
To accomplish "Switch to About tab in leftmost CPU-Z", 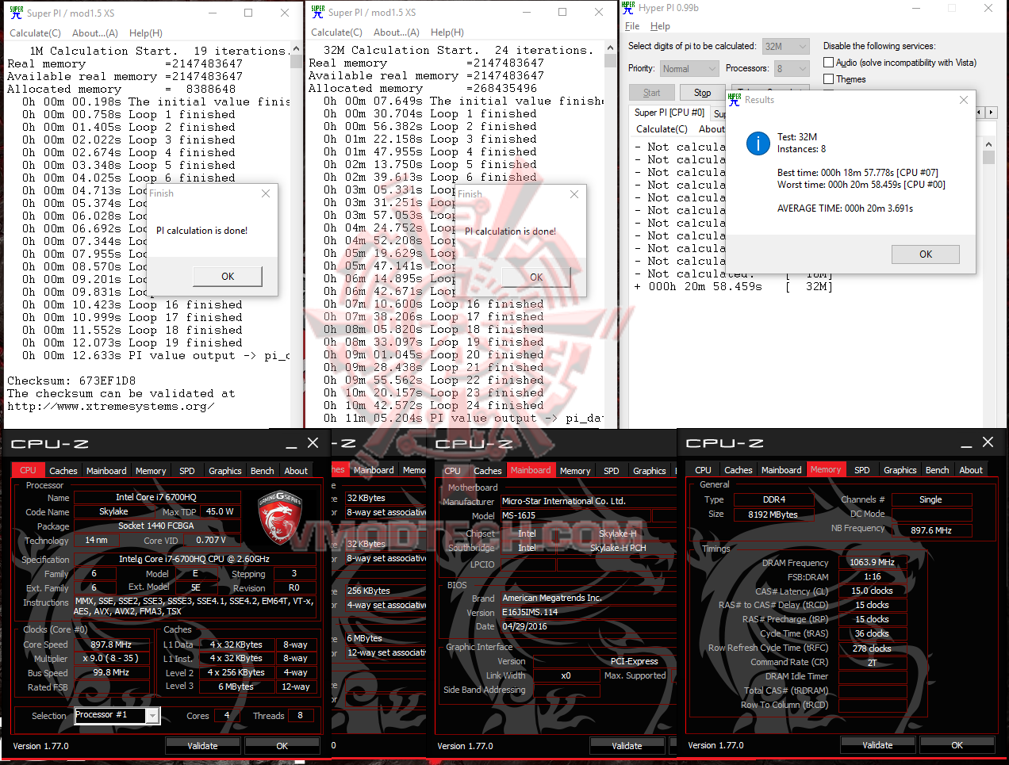I will pyautogui.click(x=296, y=471).
